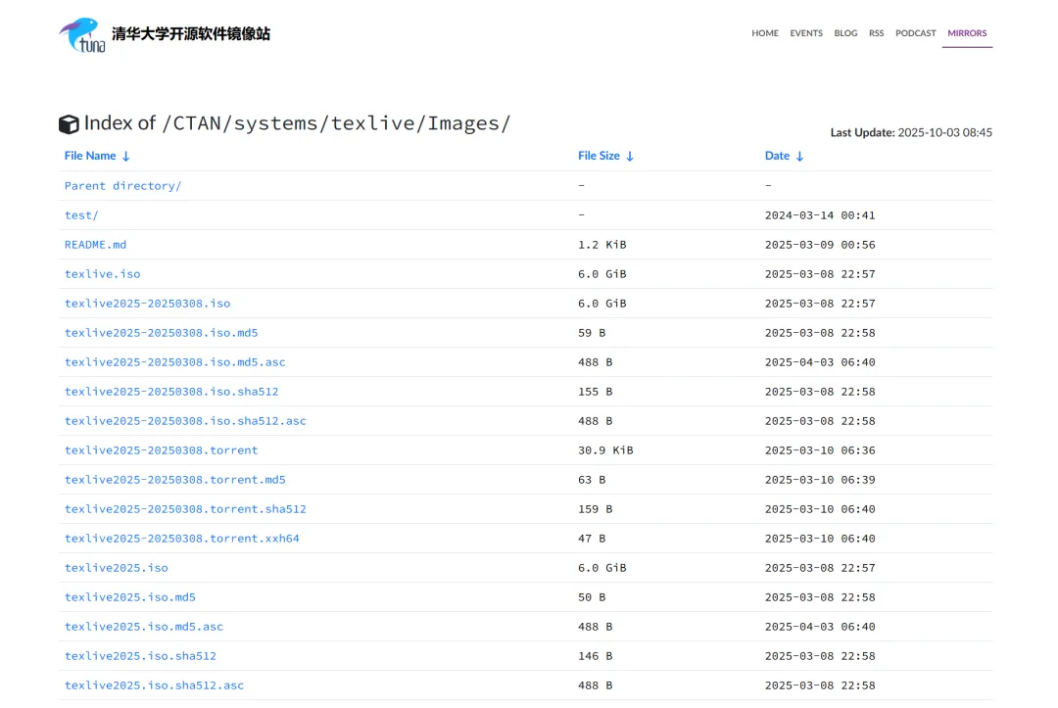Open texlive2025-20250308.iso.sha512.asc
The width and height of the screenshot is (1058, 708).
pyautogui.click(x=185, y=421)
